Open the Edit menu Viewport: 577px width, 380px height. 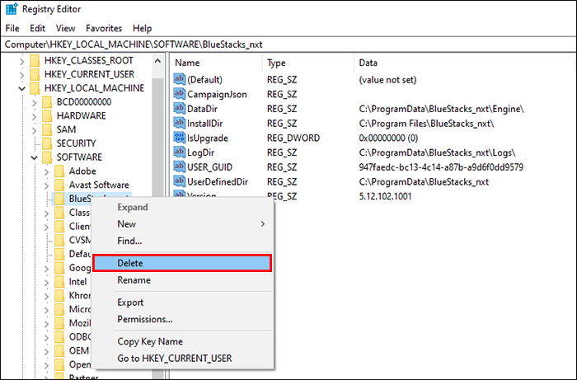click(x=38, y=28)
